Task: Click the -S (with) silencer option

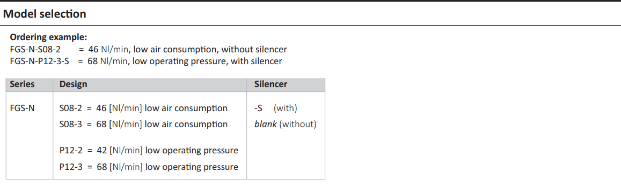Action: [x=276, y=108]
